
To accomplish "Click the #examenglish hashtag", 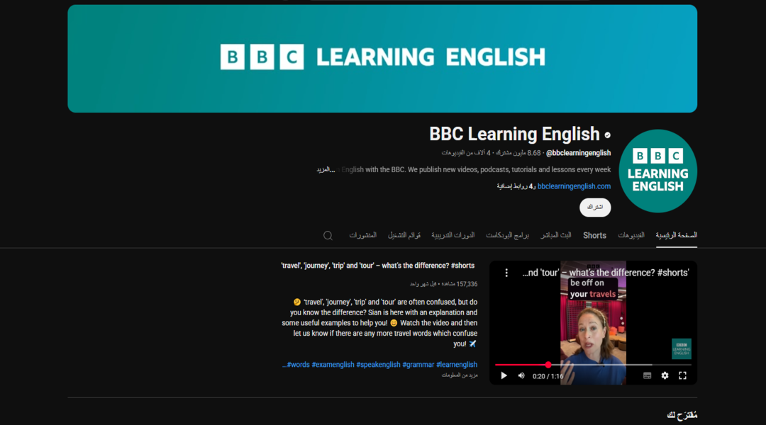I will pyautogui.click(x=333, y=365).
